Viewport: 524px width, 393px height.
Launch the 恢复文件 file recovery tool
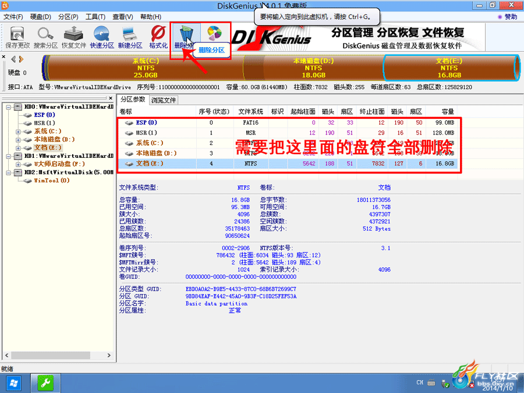73,37
